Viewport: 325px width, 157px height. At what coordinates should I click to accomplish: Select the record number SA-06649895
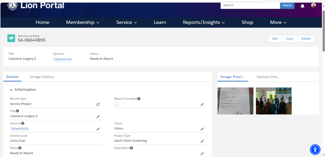tap(32, 40)
